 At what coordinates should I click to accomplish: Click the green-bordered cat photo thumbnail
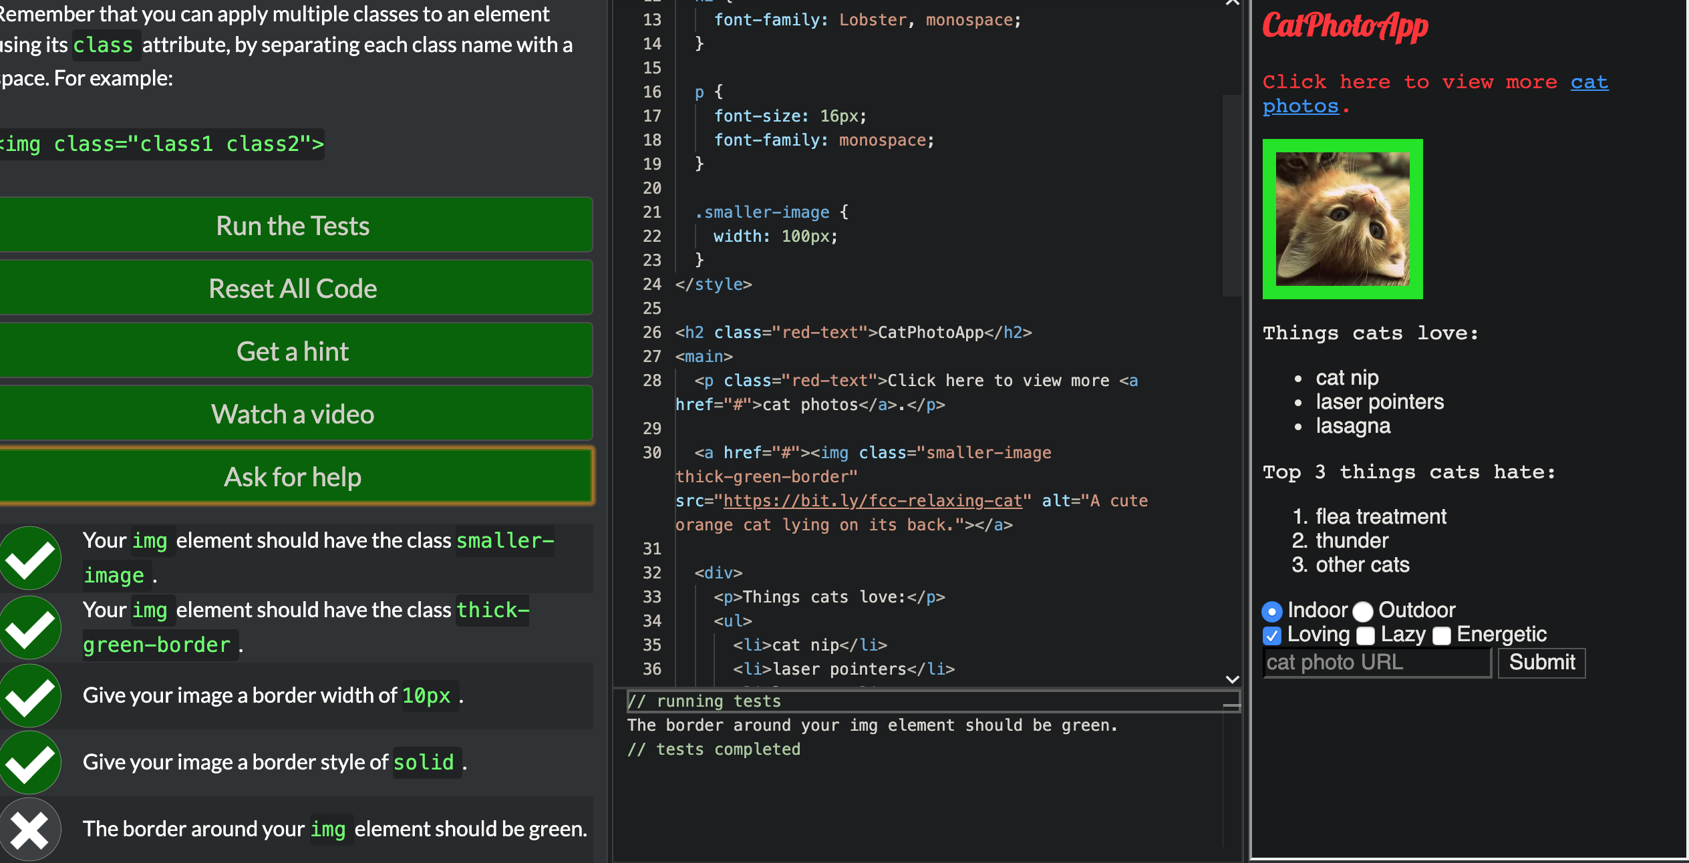tap(1342, 219)
